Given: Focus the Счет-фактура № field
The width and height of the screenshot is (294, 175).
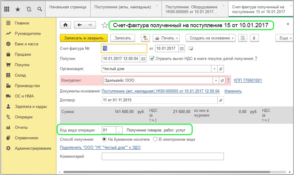Looking at the screenshot, I should click(x=124, y=49).
